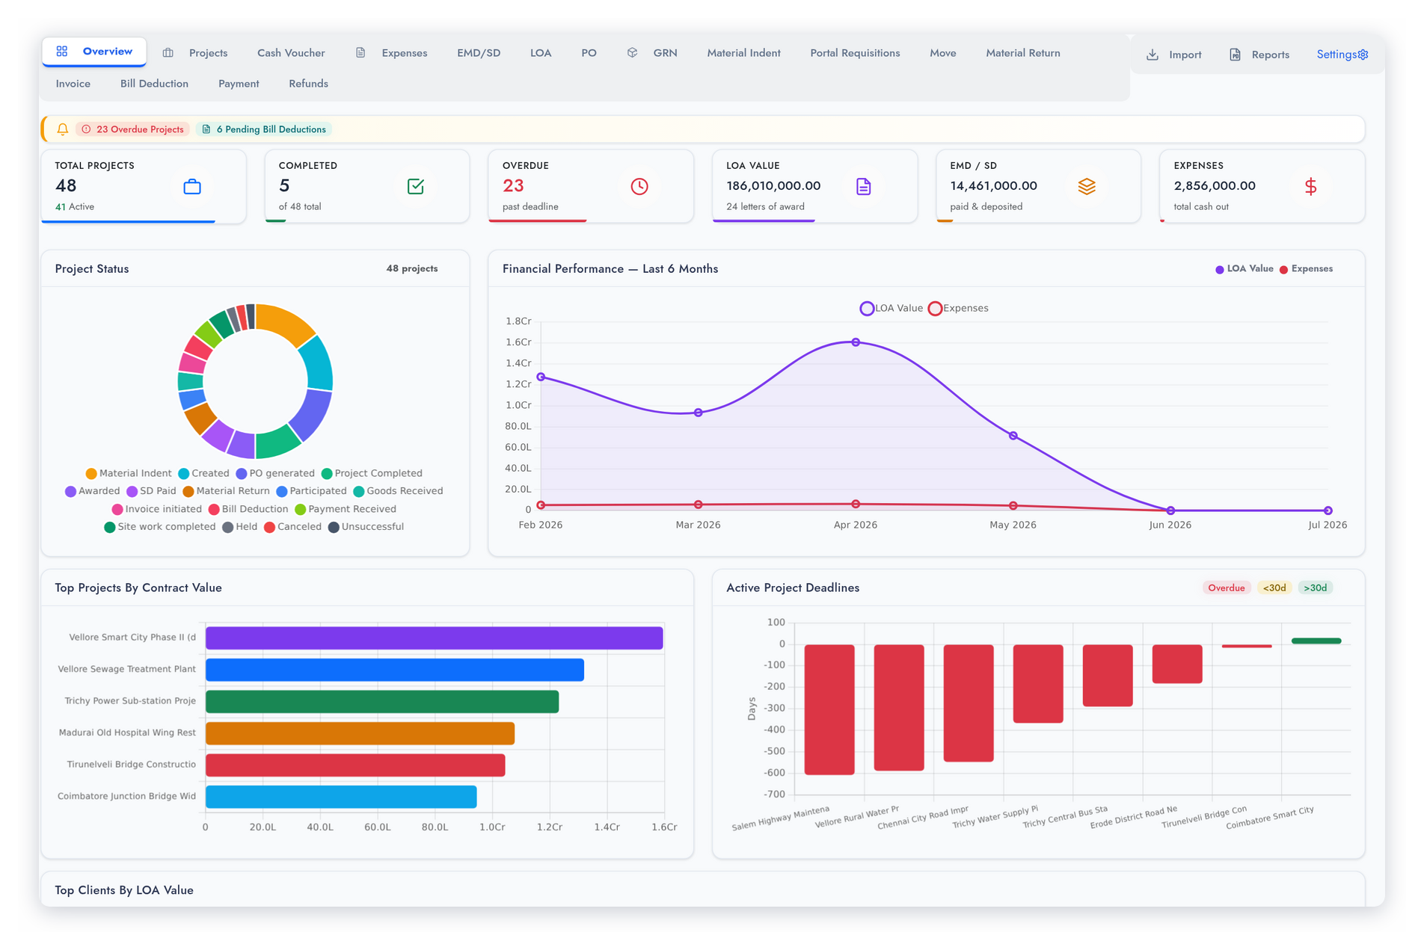
Task: Toggle LOA Value series in chart legend
Action: 891,308
